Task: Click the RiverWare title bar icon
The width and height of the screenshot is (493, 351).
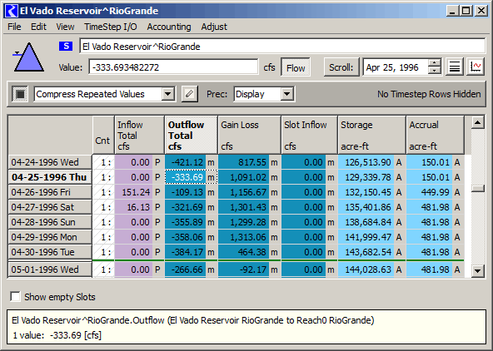Action: [x=12, y=11]
